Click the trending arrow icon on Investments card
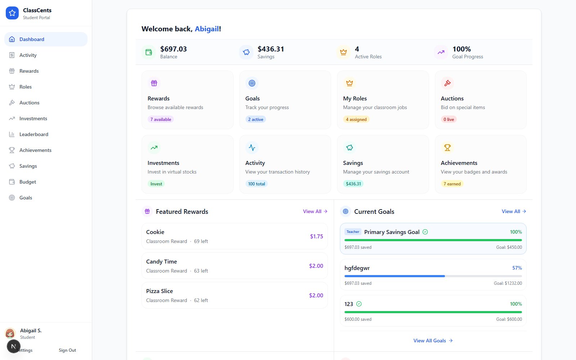 (154, 148)
